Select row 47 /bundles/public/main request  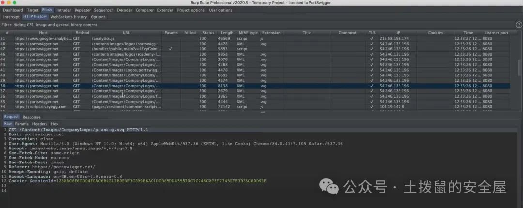point(255,49)
